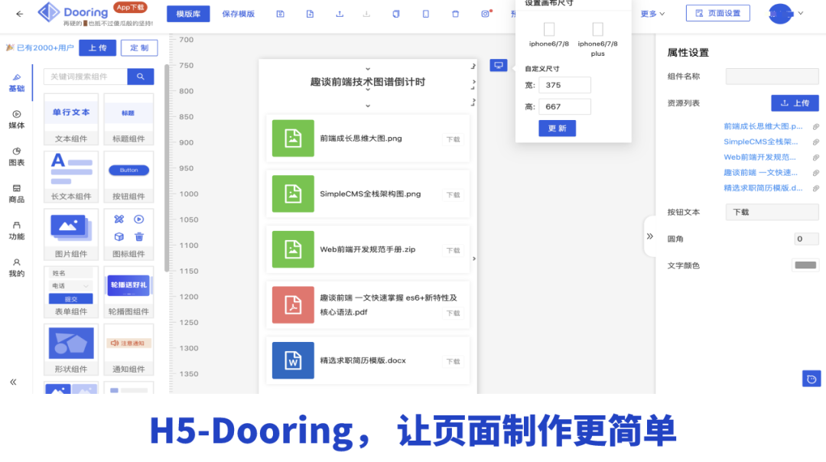Click the camera screenshot icon in the toolbar

tap(485, 14)
